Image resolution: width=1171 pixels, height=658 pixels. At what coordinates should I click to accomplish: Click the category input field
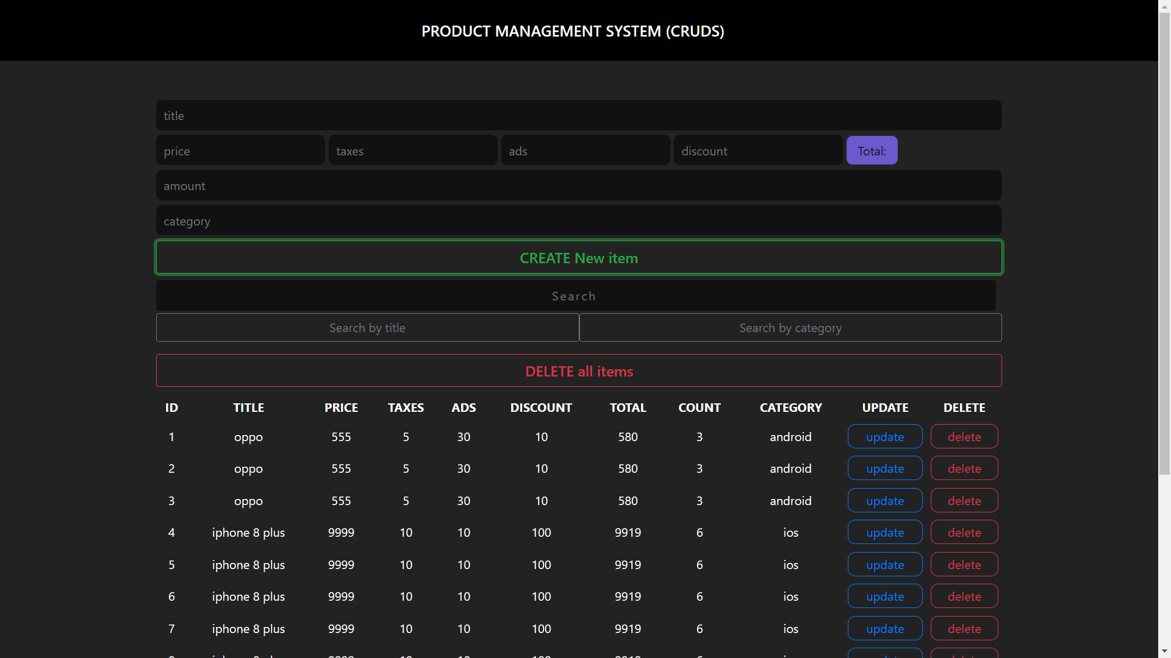coord(579,221)
